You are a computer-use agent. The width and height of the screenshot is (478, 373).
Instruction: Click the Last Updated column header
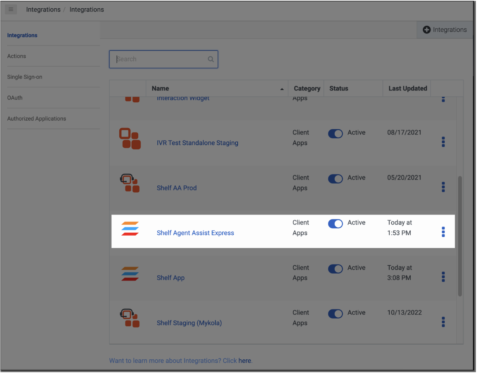click(407, 88)
